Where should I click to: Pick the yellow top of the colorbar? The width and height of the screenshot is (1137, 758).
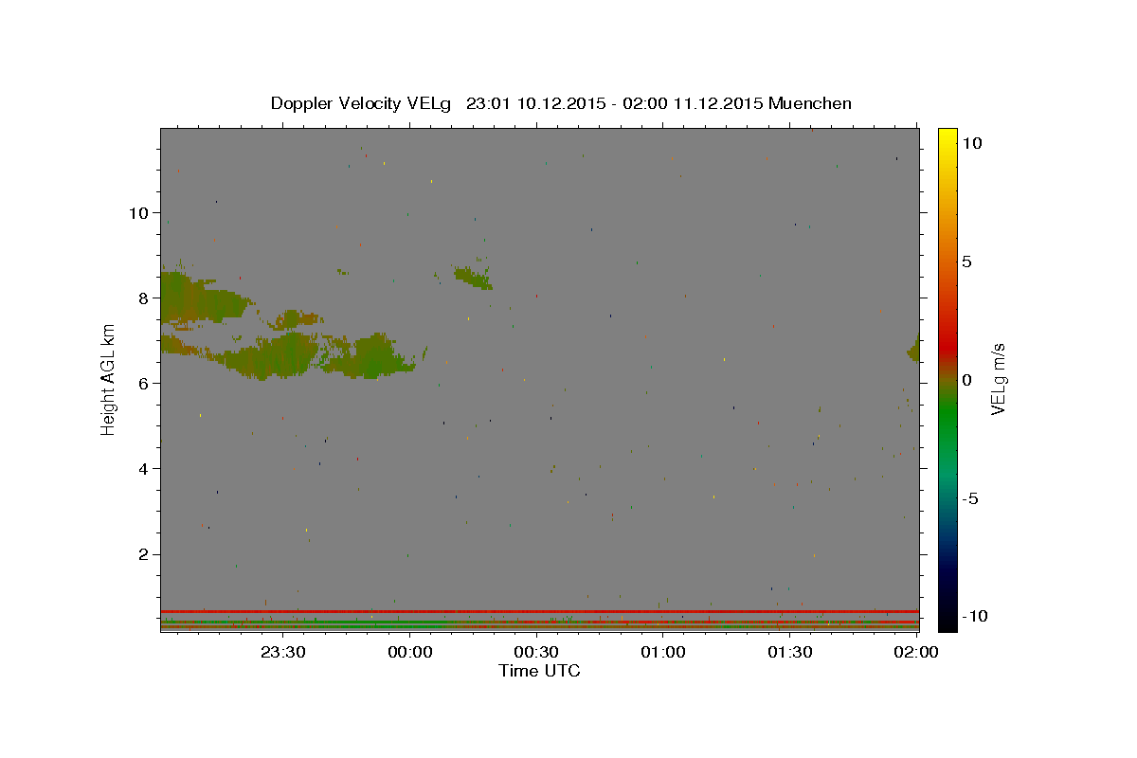click(947, 137)
